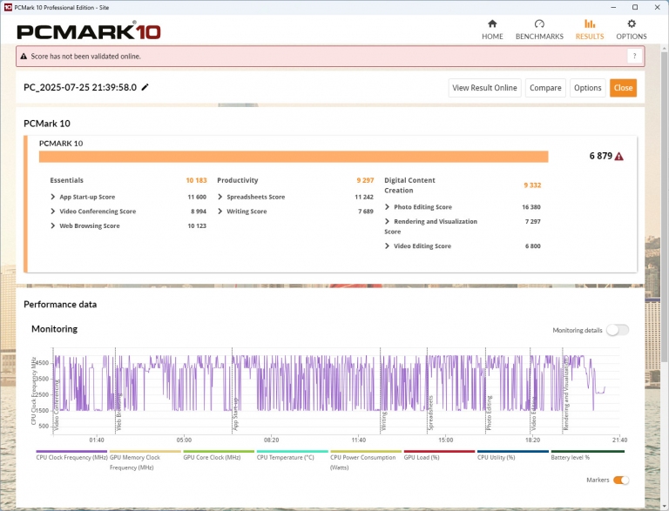Click Digital Content Creation score 9 332
This screenshot has height=511, width=669.
tap(532, 185)
